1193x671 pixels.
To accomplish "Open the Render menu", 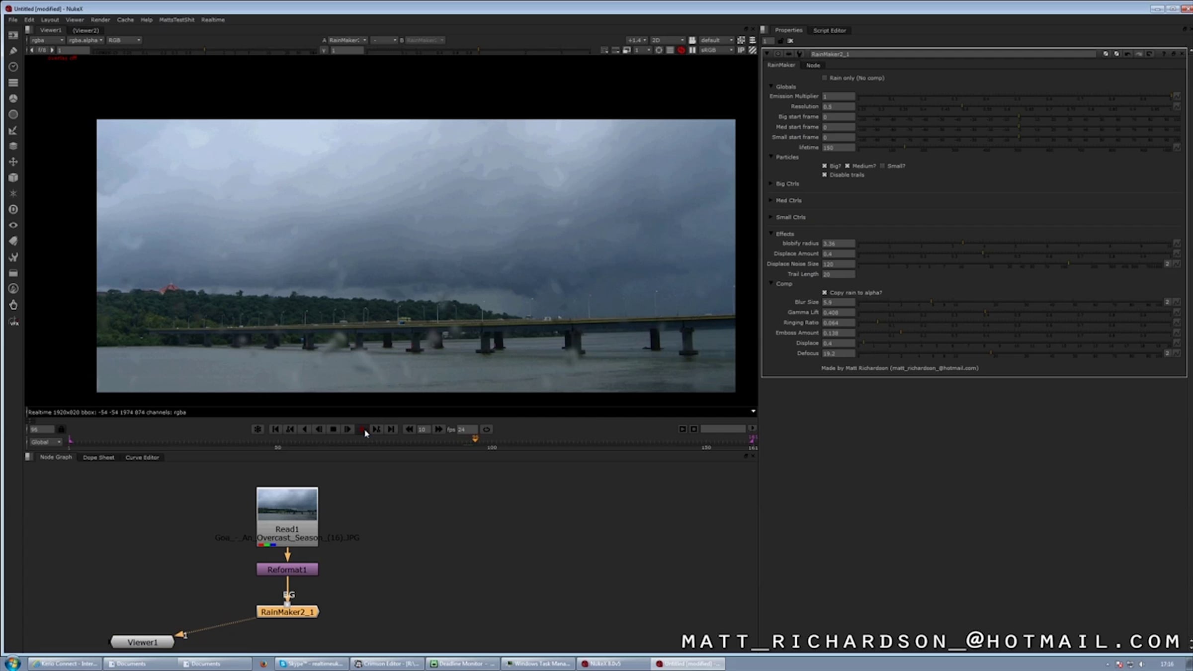I will click(x=100, y=20).
